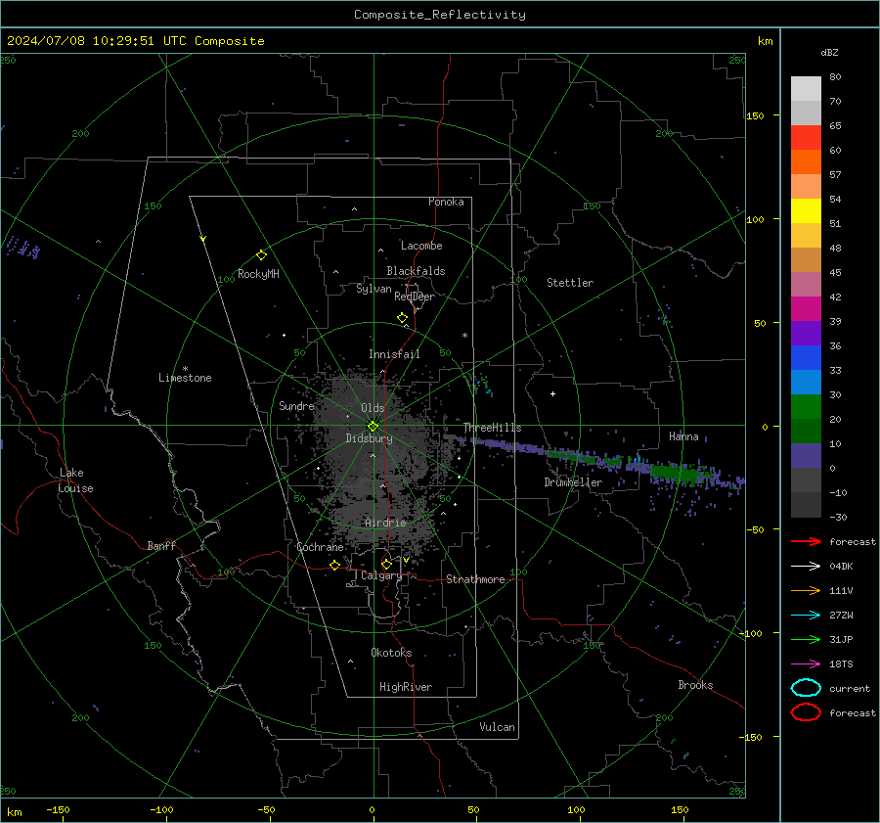Image resolution: width=880 pixels, height=823 pixels.
Task: Click the cyan 27ZW arrow icon
Action: click(x=806, y=616)
